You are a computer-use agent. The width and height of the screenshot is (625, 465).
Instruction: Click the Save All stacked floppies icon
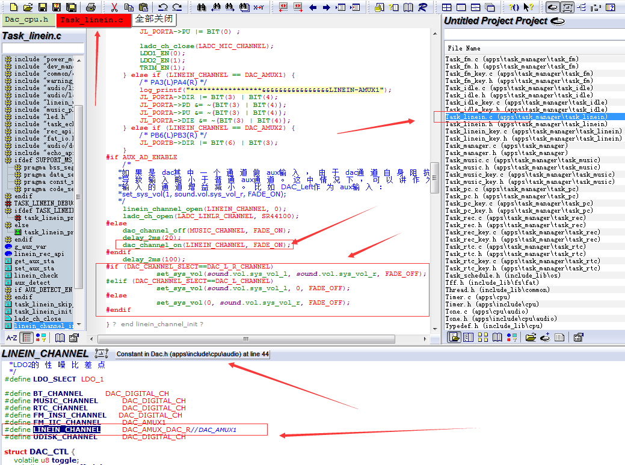coord(72,7)
